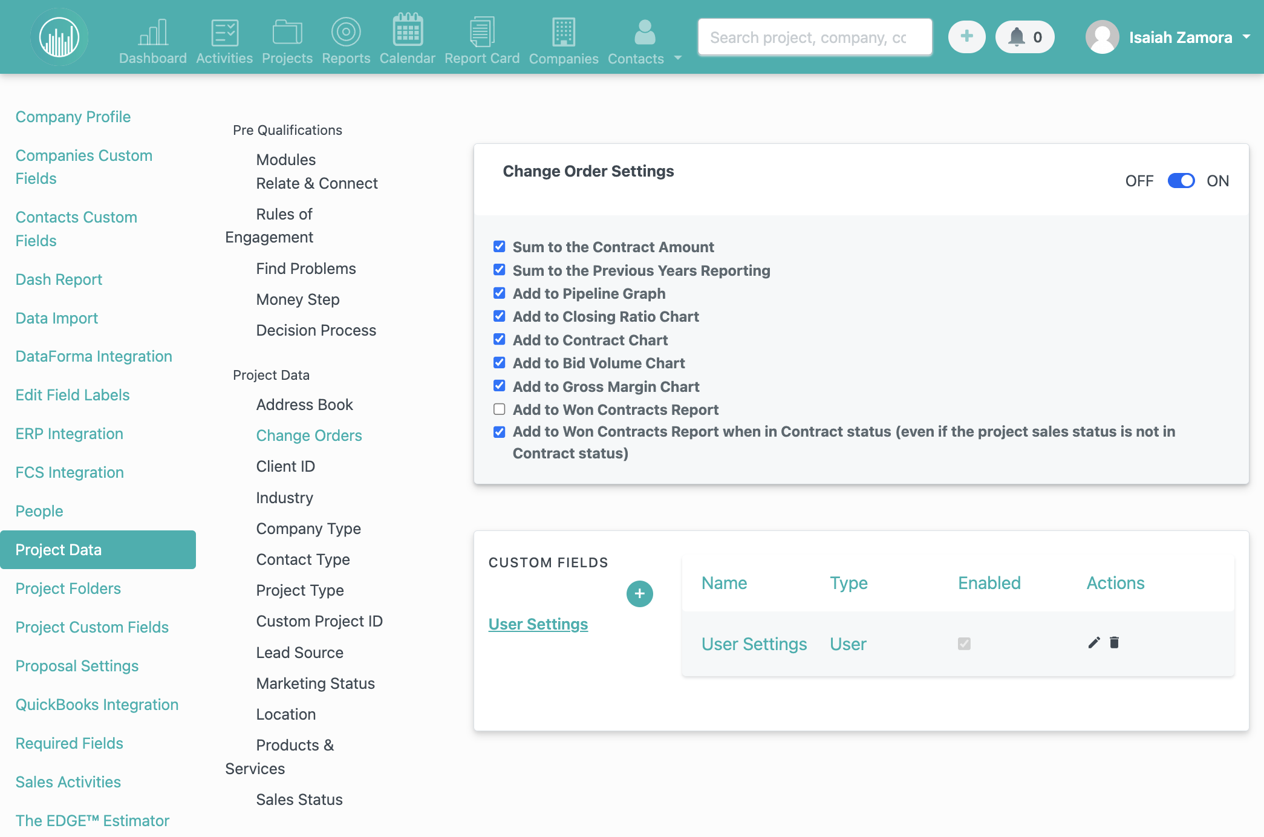
Task: Open Marketing Status under Project Data
Action: click(315, 683)
